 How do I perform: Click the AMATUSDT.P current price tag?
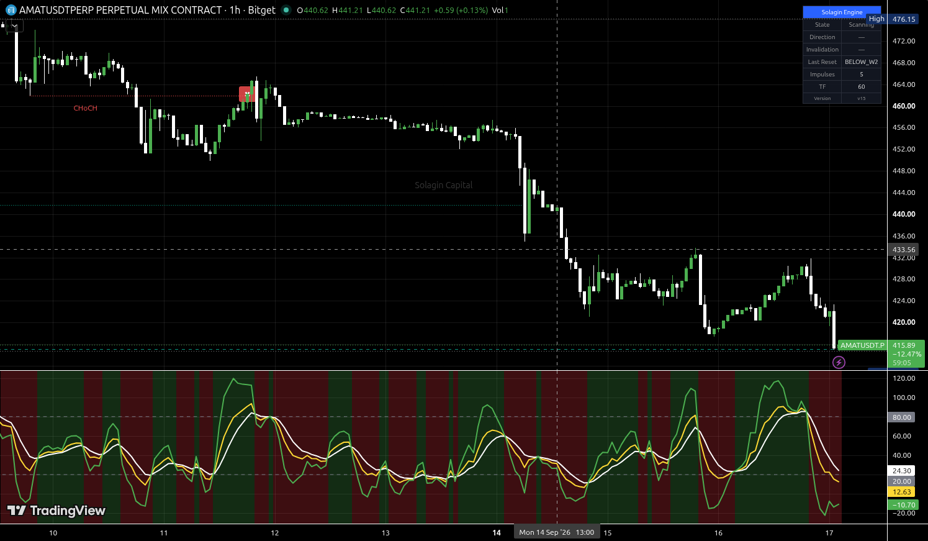pos(862,345)
